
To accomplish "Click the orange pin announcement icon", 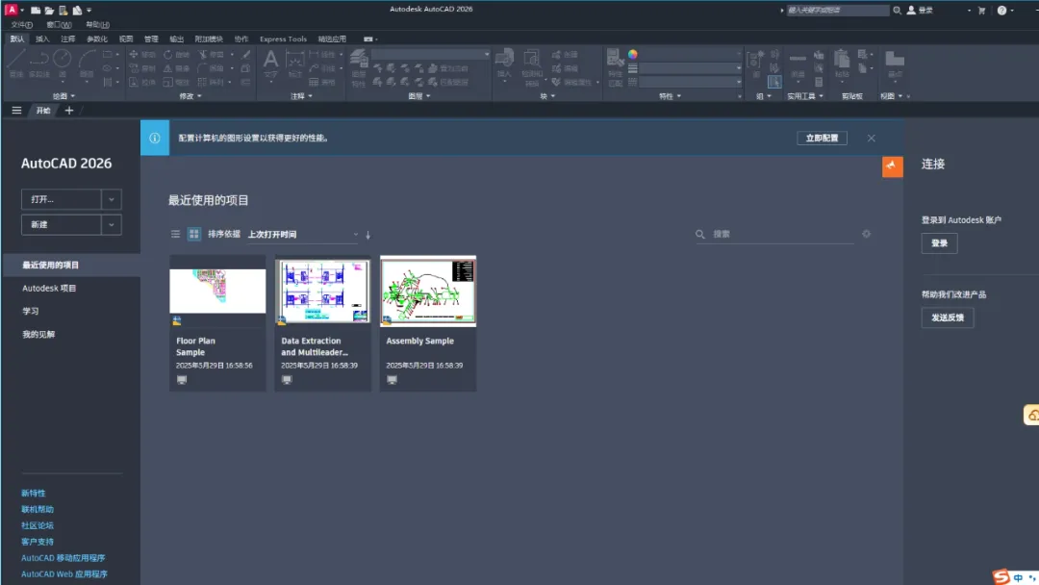I will click(x=893, y=166).
